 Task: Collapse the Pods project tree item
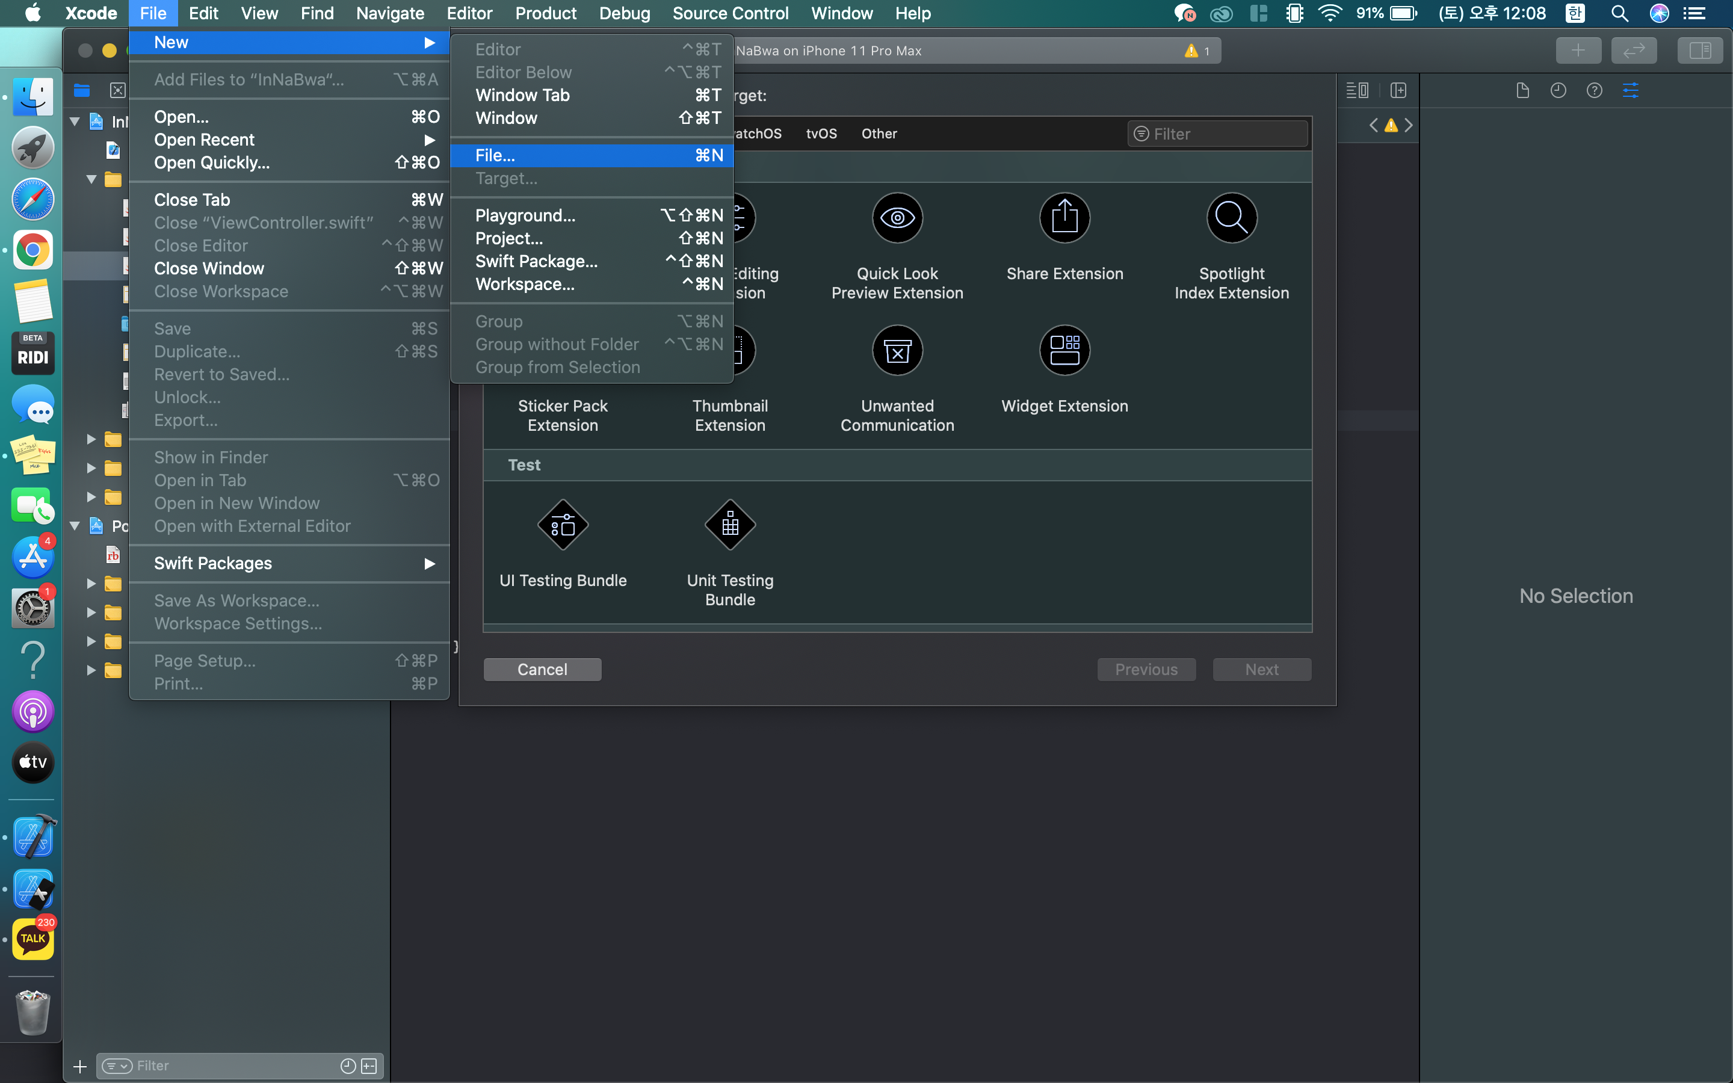point(75,526)
